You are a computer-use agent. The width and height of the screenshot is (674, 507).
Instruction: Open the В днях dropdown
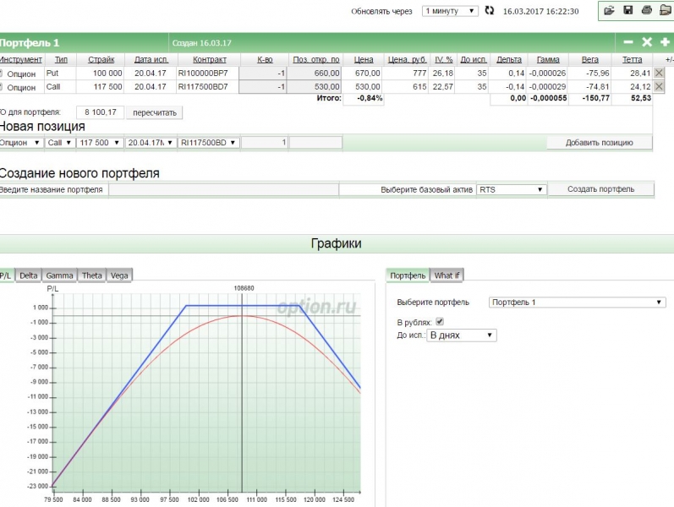pyautogui.click(x=461, y=335)
